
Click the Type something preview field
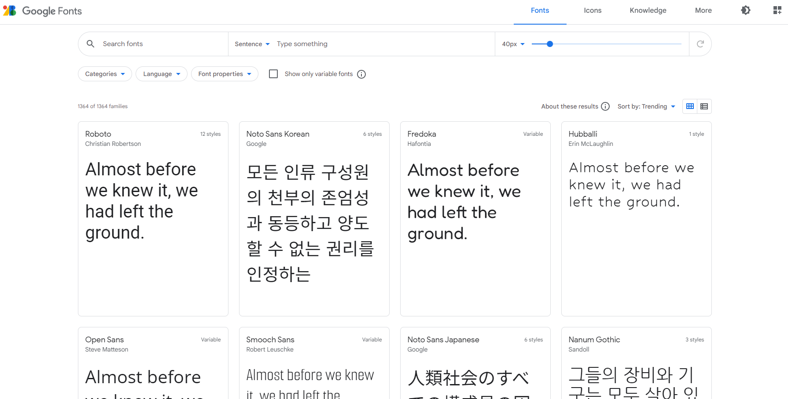[383, 44]
